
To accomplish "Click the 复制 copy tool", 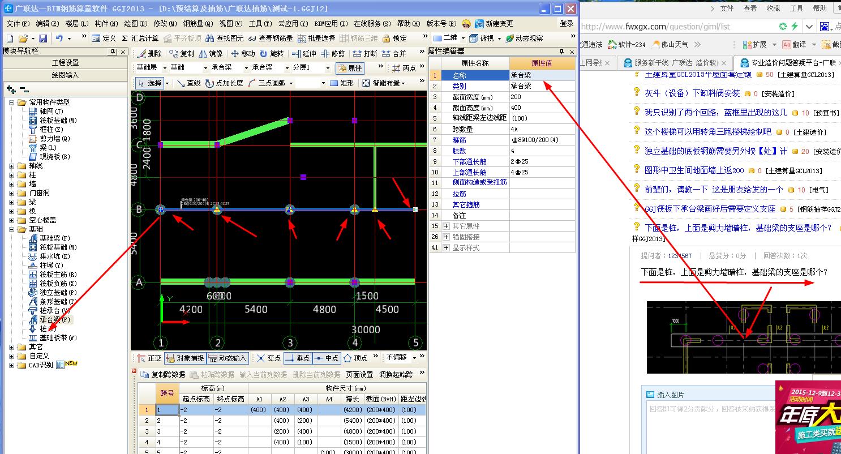I will [181, 53].
